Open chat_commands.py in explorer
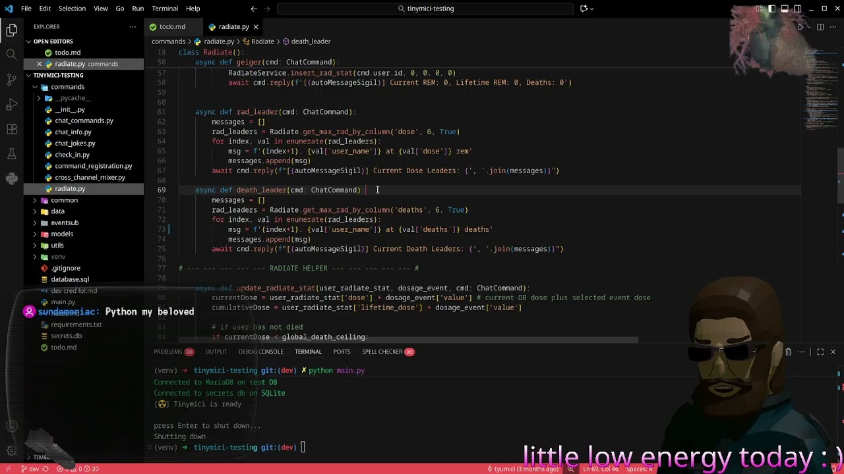Image resolution: width=844 pixels, height=474 pixels. coord(84,120)
